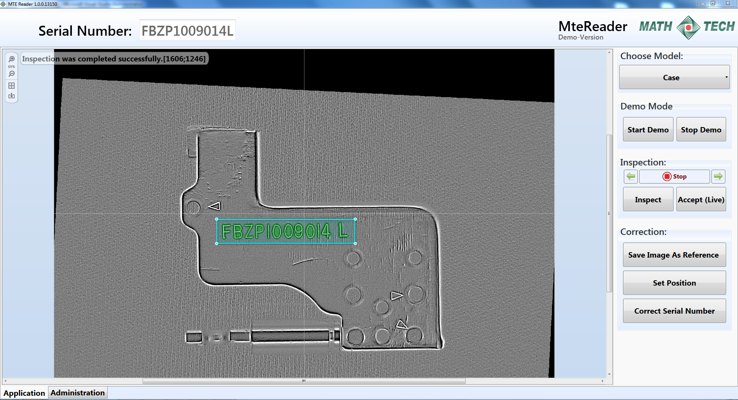This screenshot has height=400, width=738.
Task: Click the MTE Reader title bar icon
Action: (3, 4)
